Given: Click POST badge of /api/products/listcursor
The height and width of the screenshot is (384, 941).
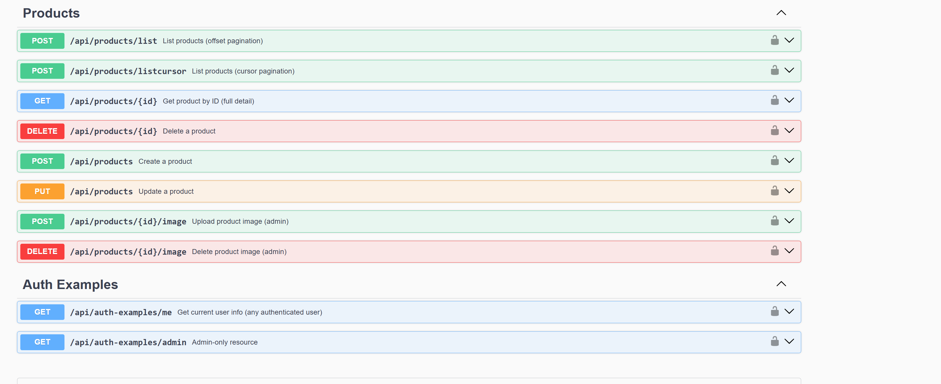Looking at the screenshot, I should point(42,71).
